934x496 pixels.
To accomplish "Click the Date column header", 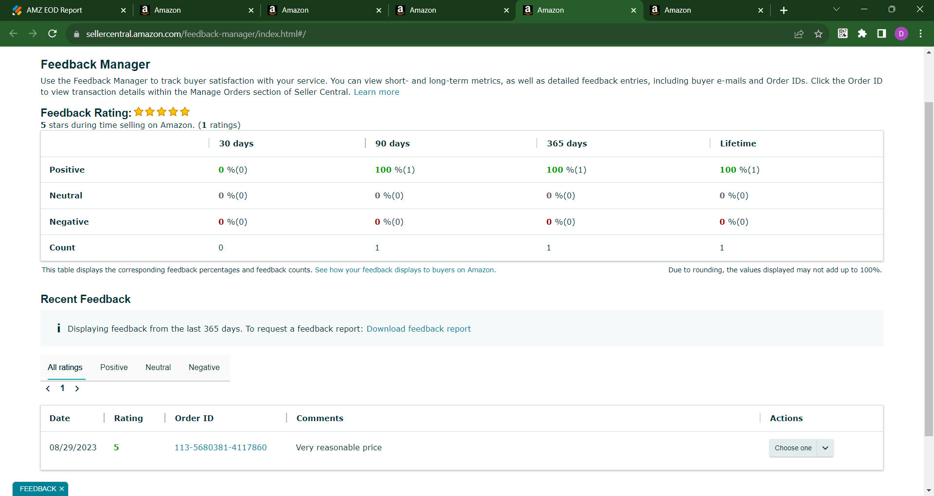I will [x=60, y=418].
